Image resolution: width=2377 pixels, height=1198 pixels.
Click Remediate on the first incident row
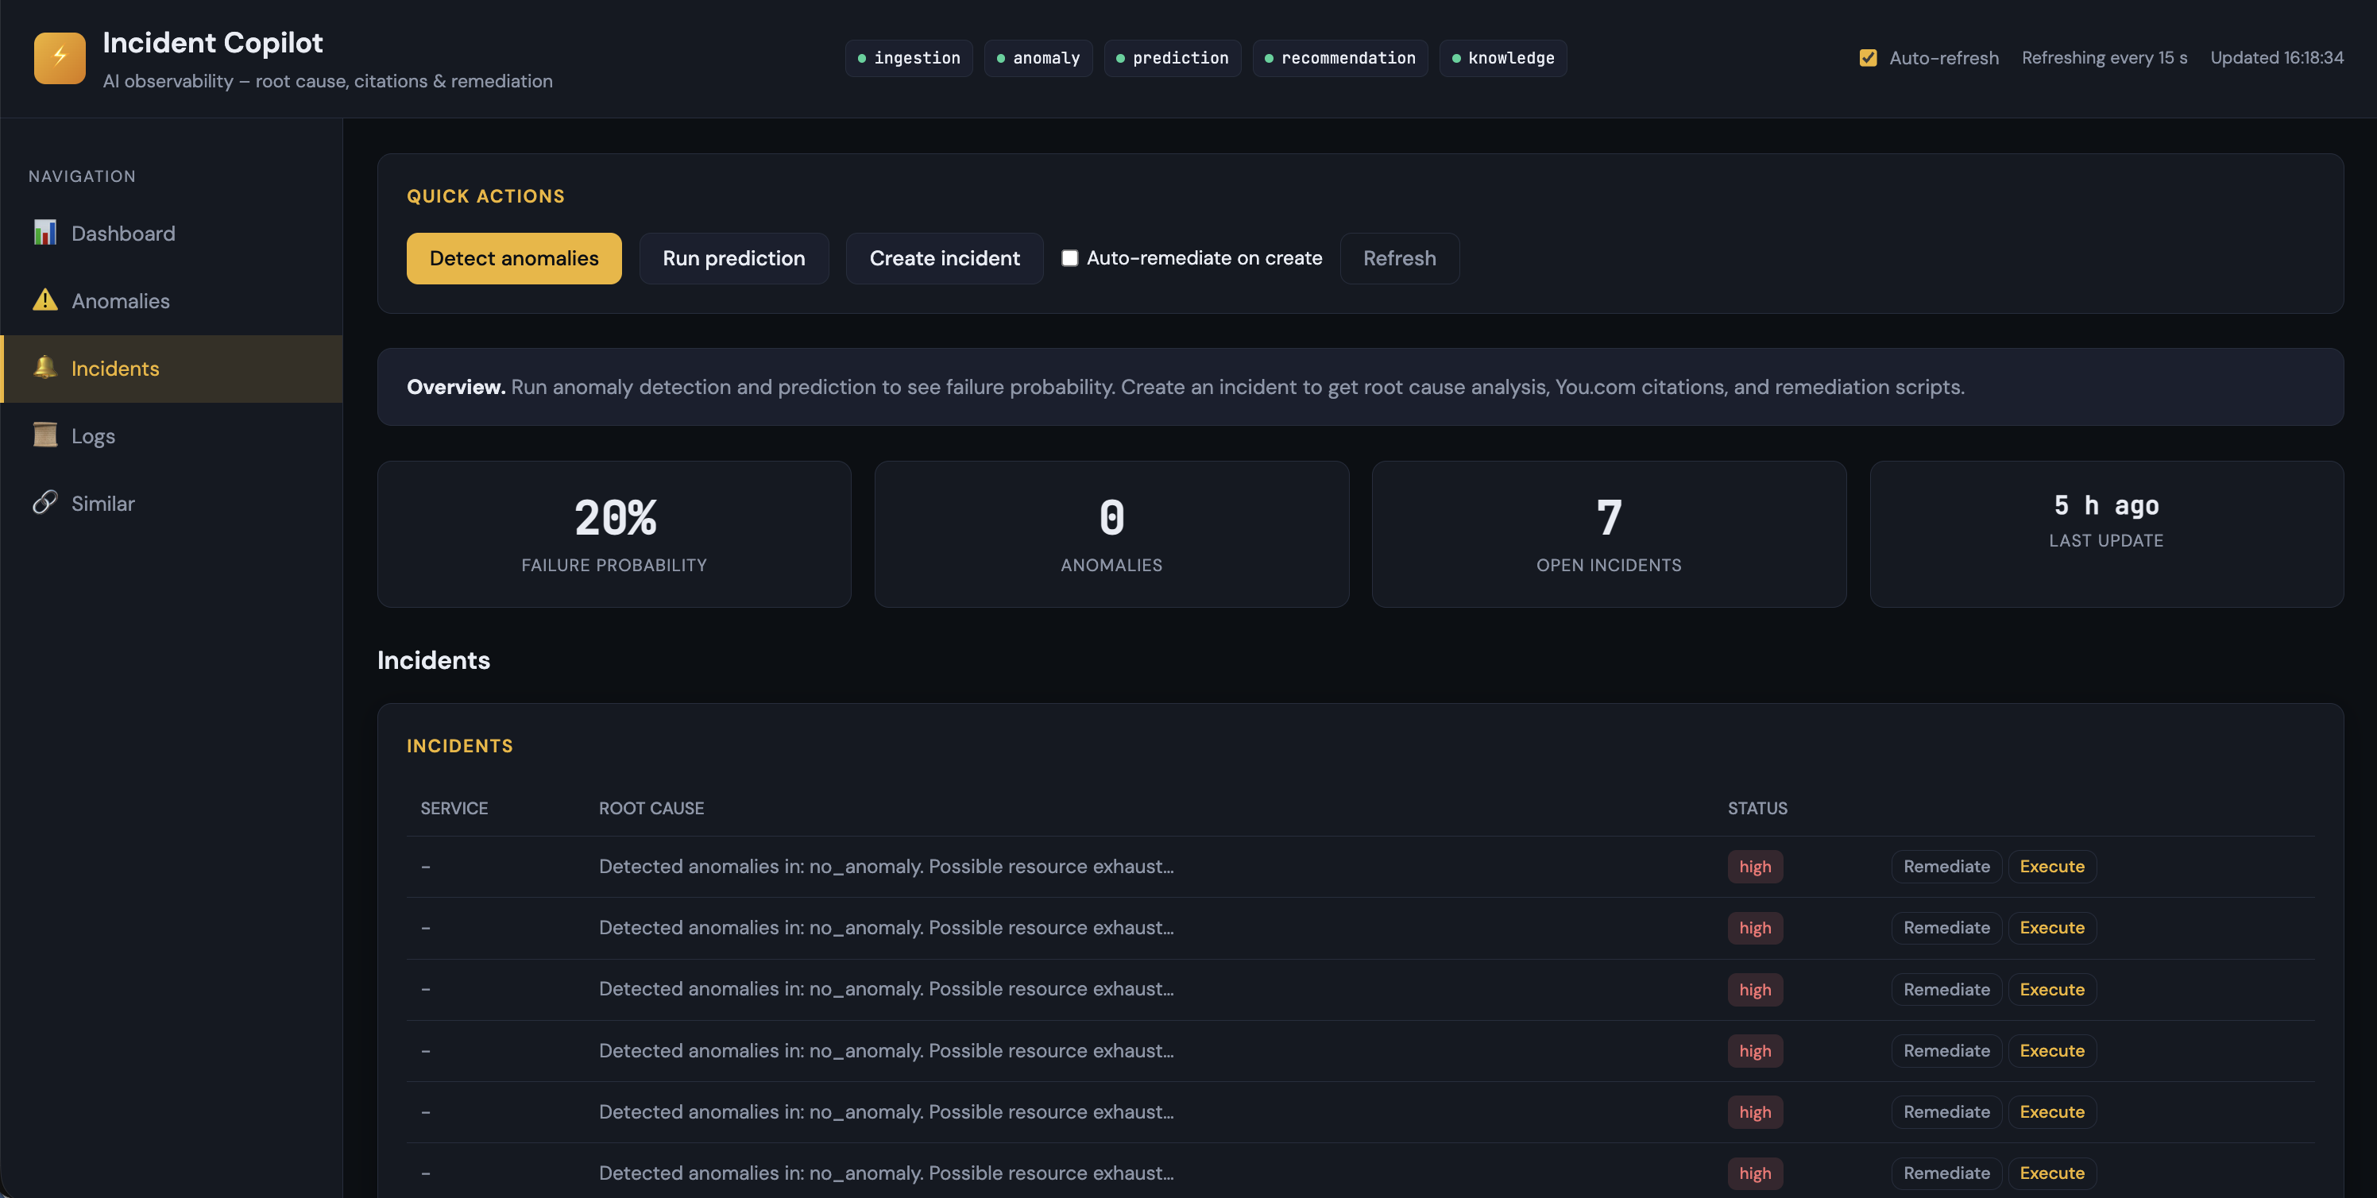1946,867
